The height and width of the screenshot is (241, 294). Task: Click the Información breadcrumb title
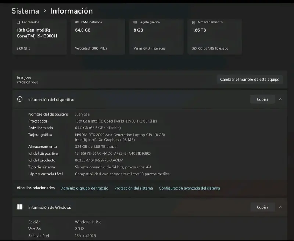[x=71, y=11]
